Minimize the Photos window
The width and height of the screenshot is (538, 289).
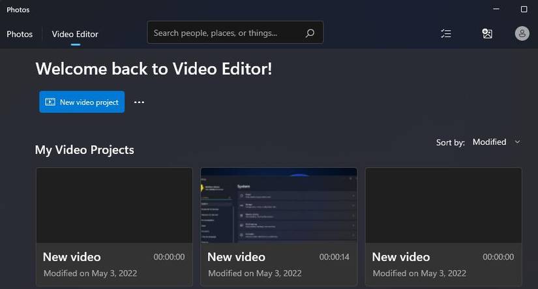point(496,9)
